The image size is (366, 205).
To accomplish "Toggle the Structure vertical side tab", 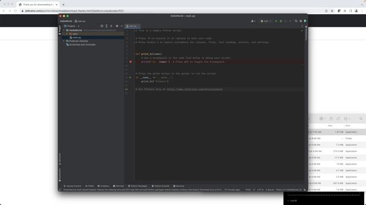I will [59, 159].
